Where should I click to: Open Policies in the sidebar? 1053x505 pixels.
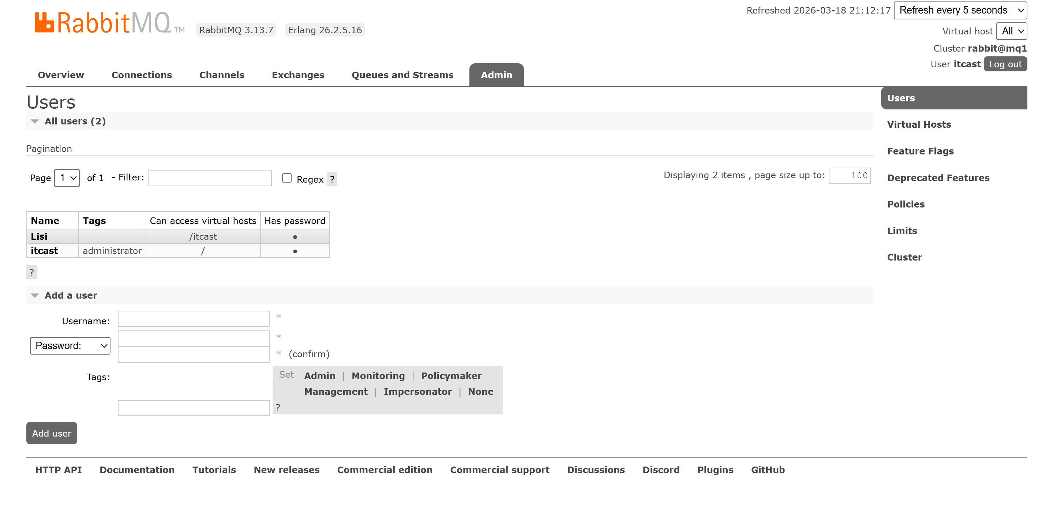(906, 204)
